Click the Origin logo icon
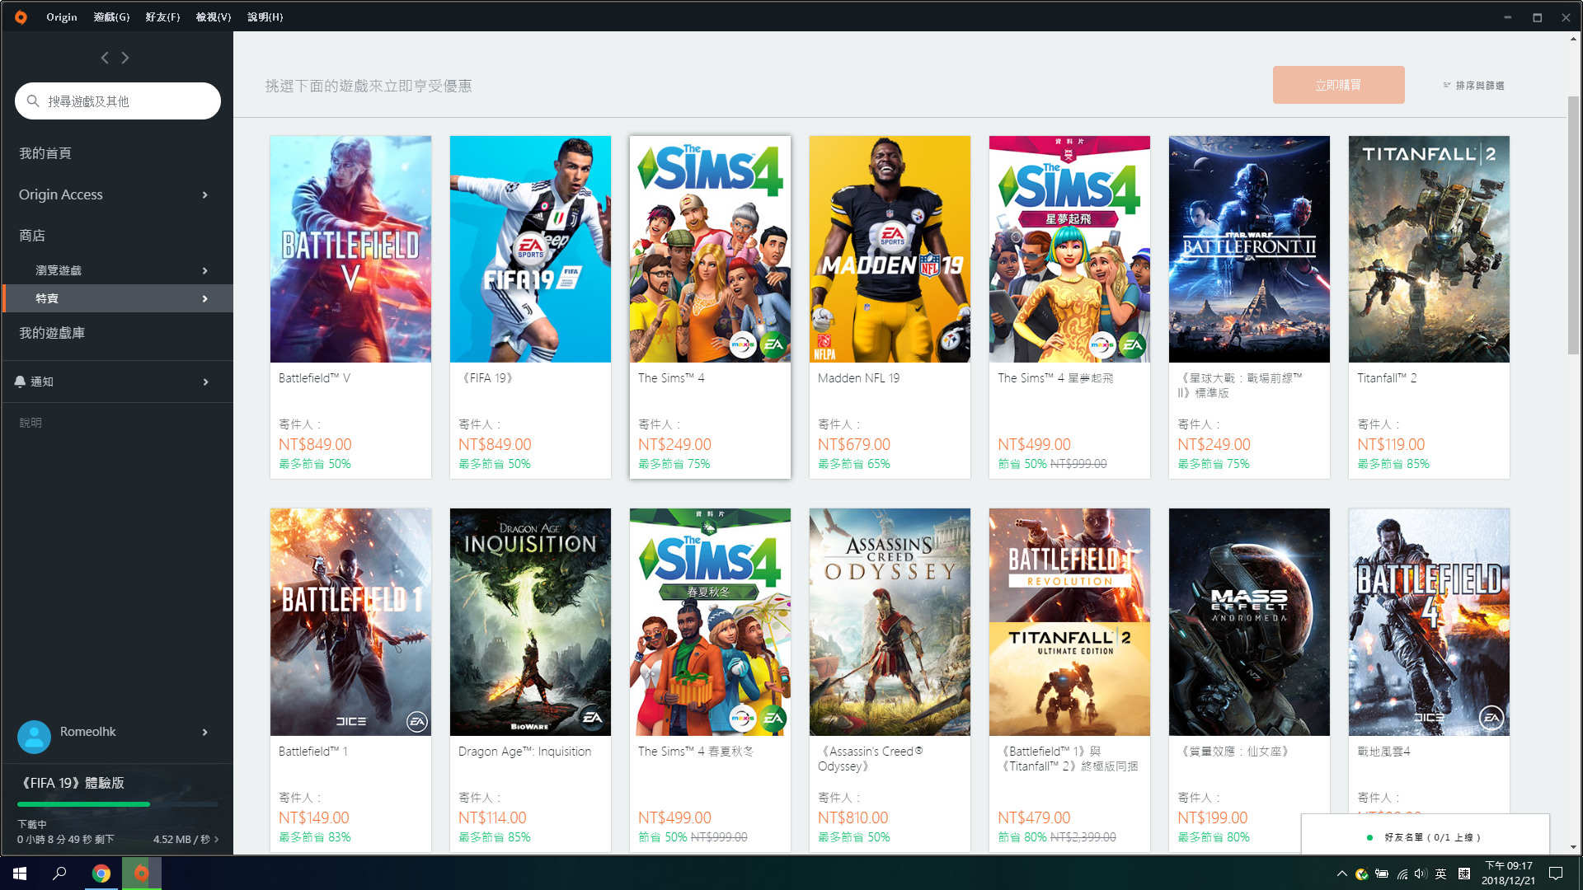Image resolution: width=1583 pixels, height=890 pixels. click(21, 16)
